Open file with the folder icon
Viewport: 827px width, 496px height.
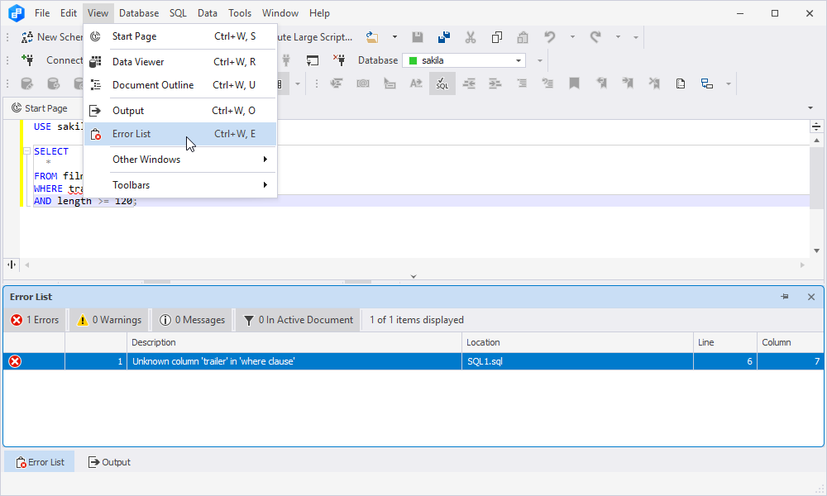(x=372, y=37)
